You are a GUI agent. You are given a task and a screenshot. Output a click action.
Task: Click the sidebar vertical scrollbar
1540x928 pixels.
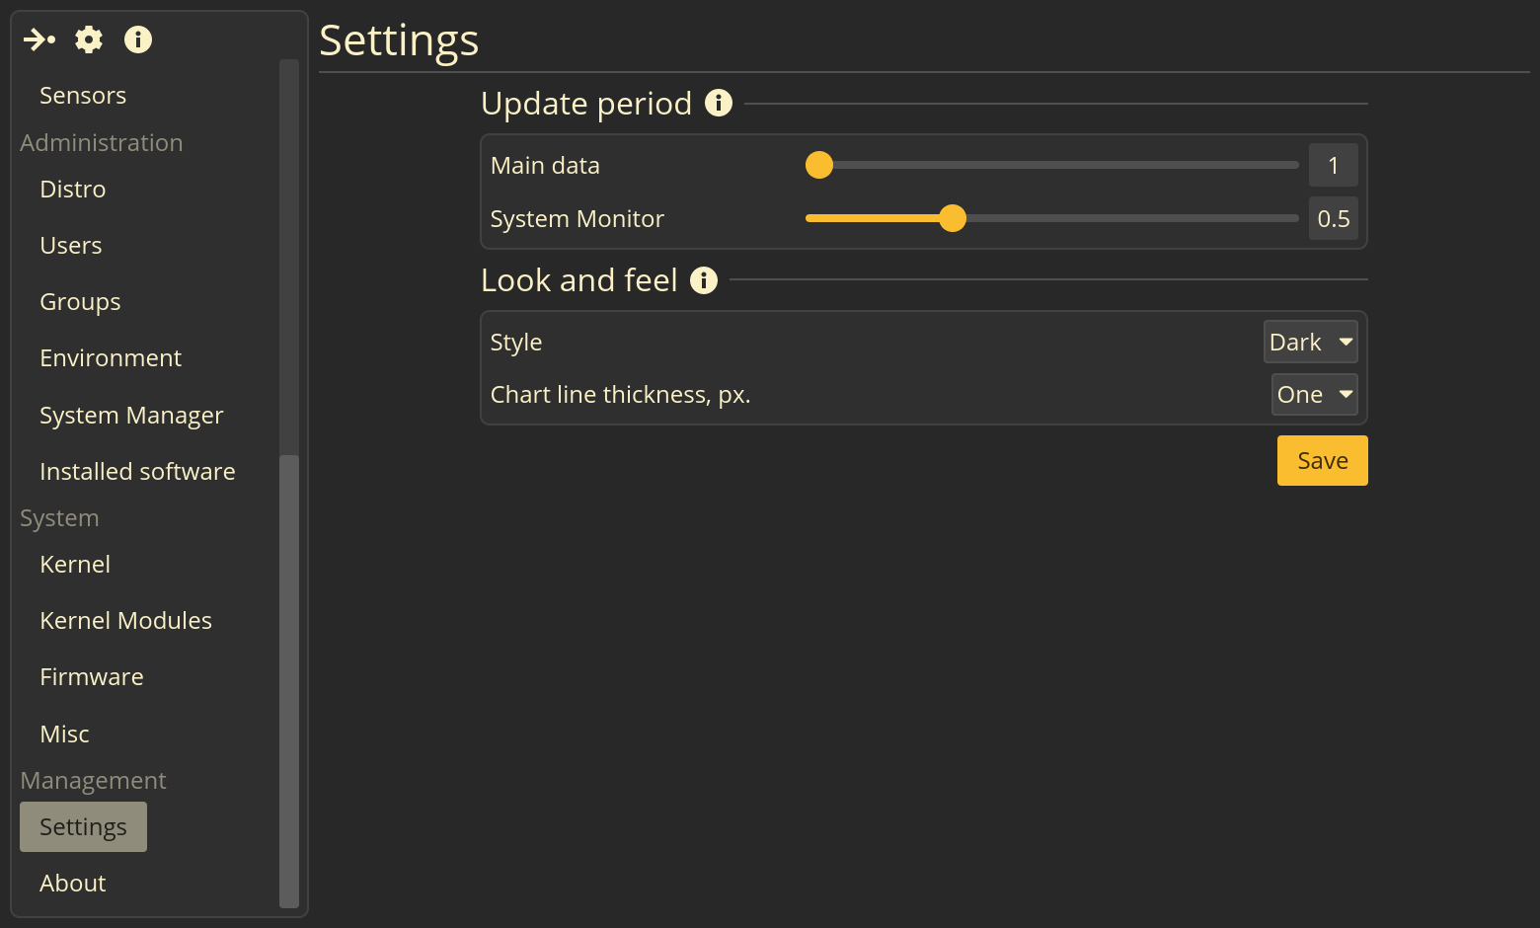[x=289, y=681]
